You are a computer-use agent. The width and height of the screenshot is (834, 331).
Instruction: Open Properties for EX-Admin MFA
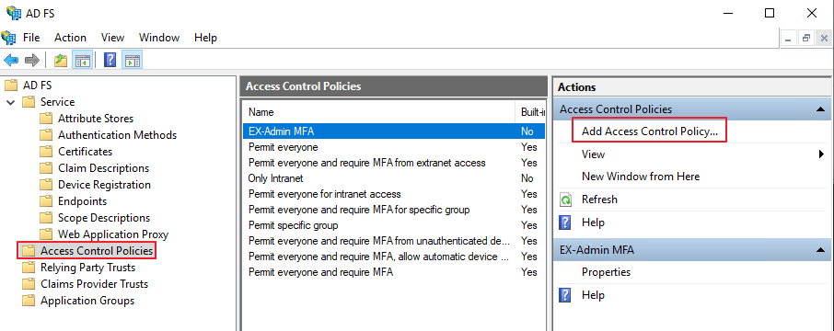pos(606,272)
